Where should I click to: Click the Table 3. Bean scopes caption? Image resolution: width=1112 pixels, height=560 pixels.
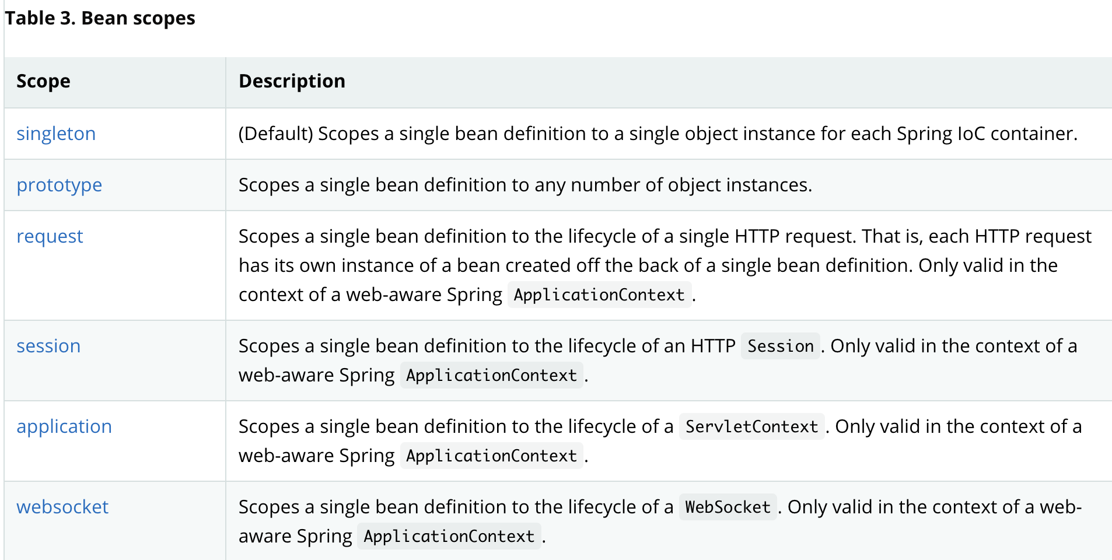click(x=100, y=18)
